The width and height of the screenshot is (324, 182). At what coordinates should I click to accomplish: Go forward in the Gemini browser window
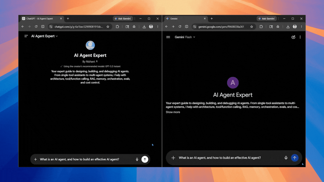(x=173, y=27)
